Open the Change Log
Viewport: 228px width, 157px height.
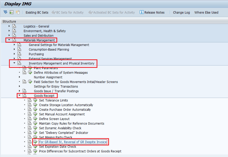coord(181,12)
